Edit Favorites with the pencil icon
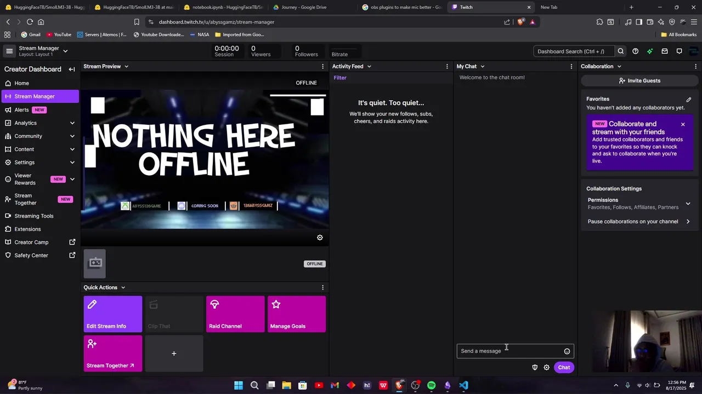Screen dimensions: 702x394 (x=689, y=100)
